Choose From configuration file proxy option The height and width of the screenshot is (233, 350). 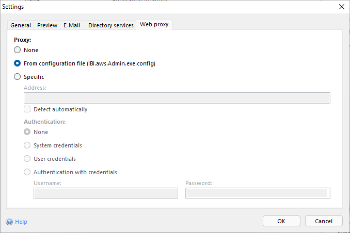pyautogui.click(x=18, y=63)
